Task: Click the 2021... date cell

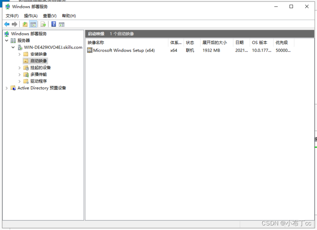Action: click(242, 50)
